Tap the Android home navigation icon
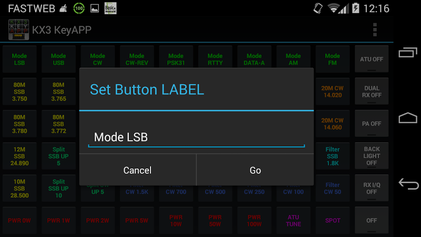The image size is (421, 237). [x=408, y=117]
